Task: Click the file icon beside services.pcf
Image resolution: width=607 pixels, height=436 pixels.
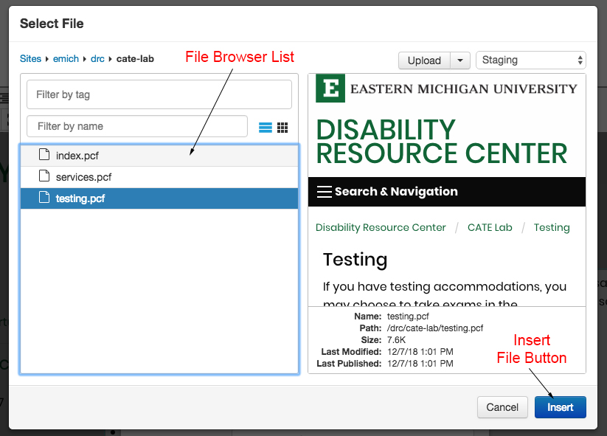Action: (44, 176)
